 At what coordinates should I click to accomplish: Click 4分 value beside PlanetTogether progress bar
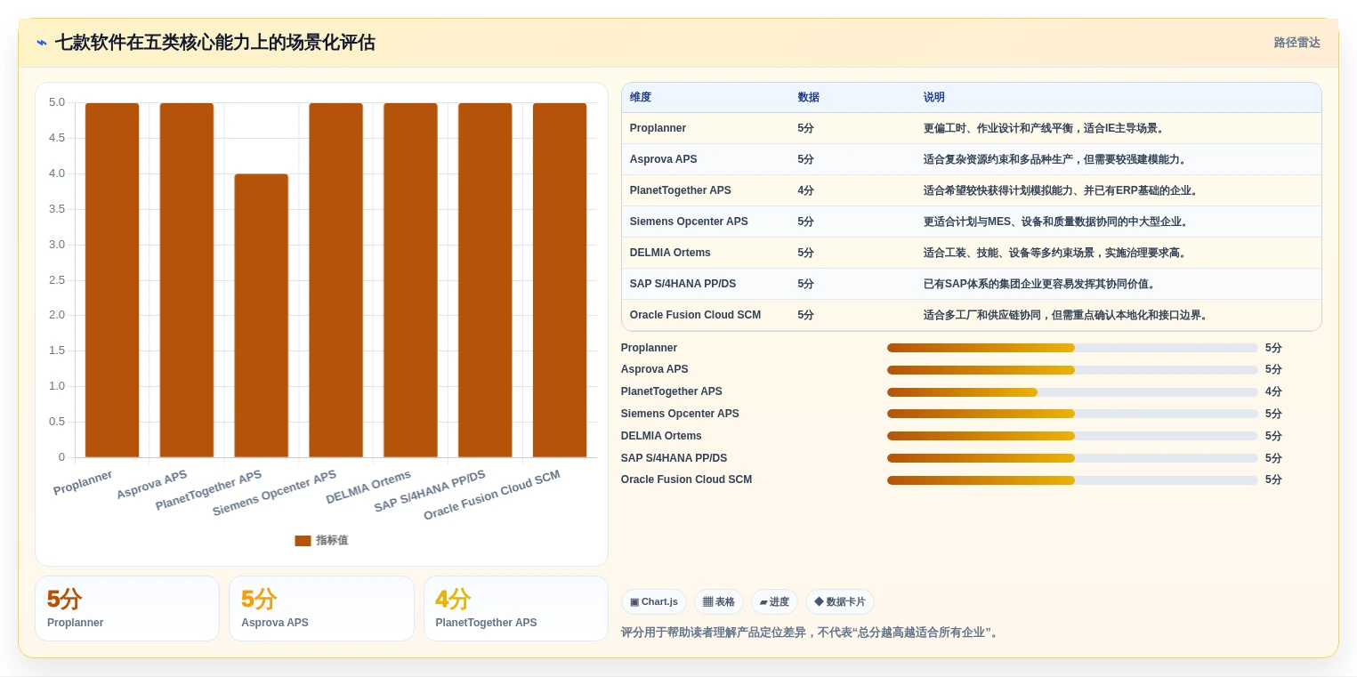point(1273,392)
